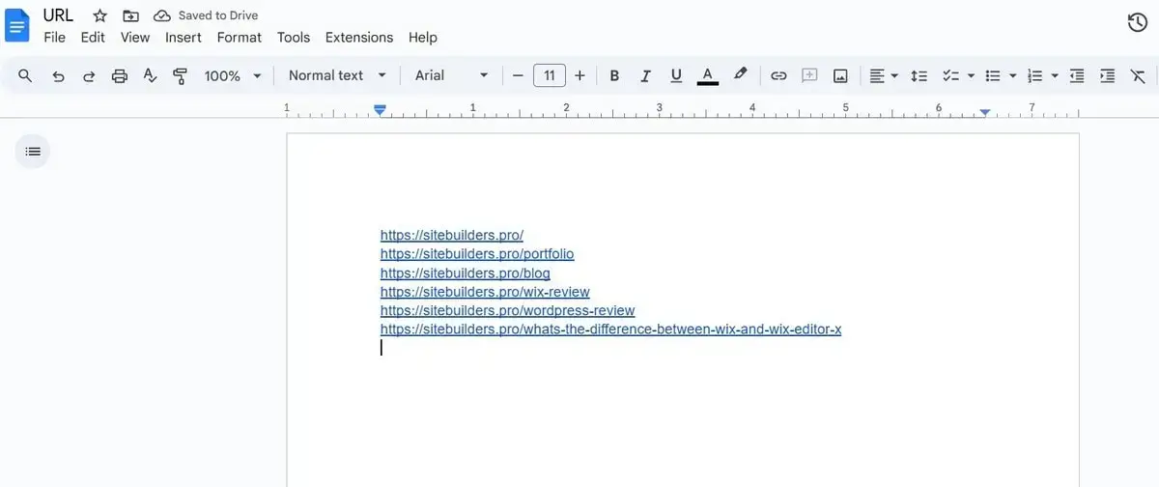Expand the bulleted list options arrow
Image resolution: width=1159 pixels, height=487 pixels.
click(x=1012, y=75)
